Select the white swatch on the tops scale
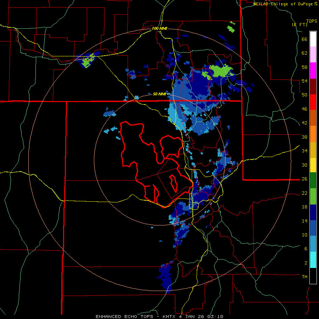 [x=313, y=39]
